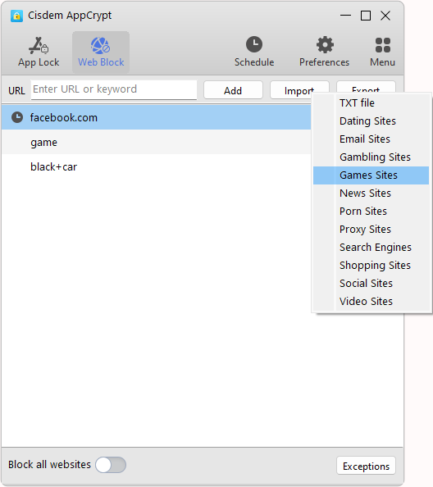Import the Social Sites list
433x487 pixels.
[x=371, y=283]
